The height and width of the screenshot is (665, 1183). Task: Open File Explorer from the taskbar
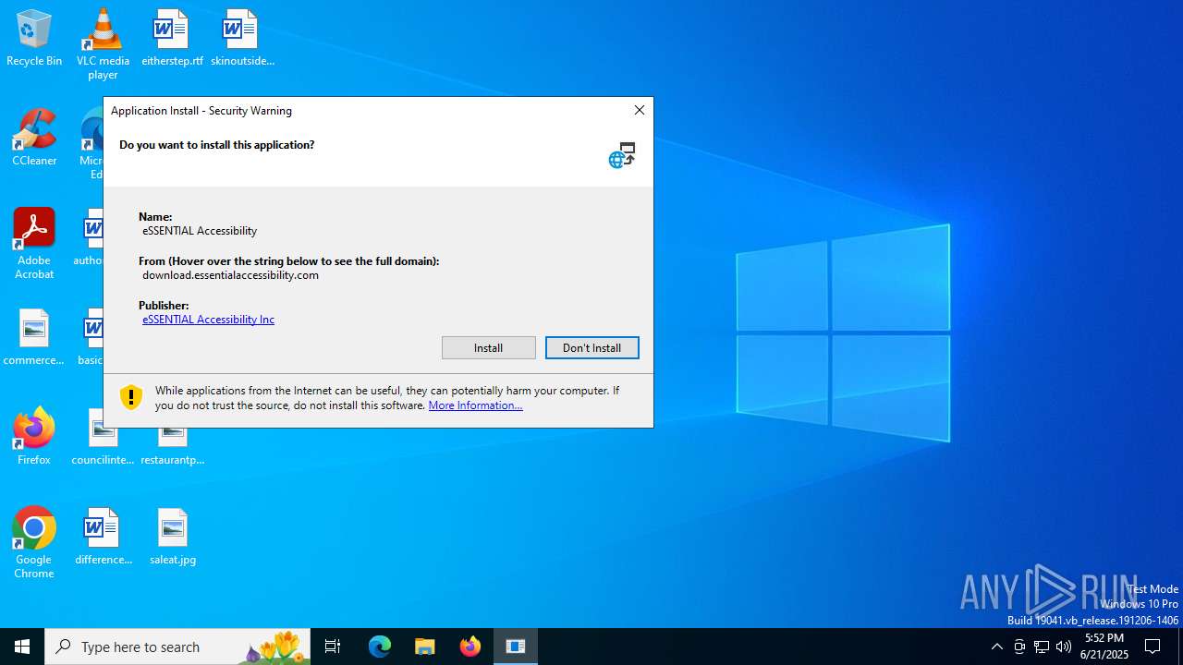point(424,647)
